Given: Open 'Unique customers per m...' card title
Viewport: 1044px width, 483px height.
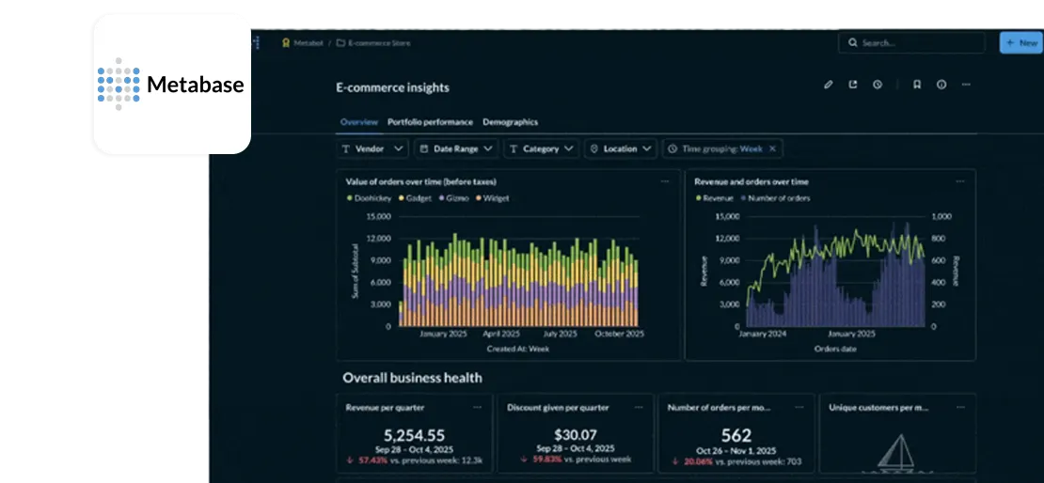Looking at the screenshot, I should click(x=878, y=407).
